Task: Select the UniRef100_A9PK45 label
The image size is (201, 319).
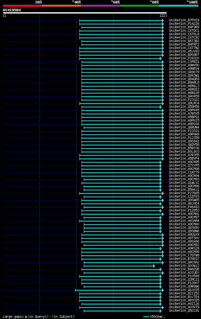Action: pos(184,110)
